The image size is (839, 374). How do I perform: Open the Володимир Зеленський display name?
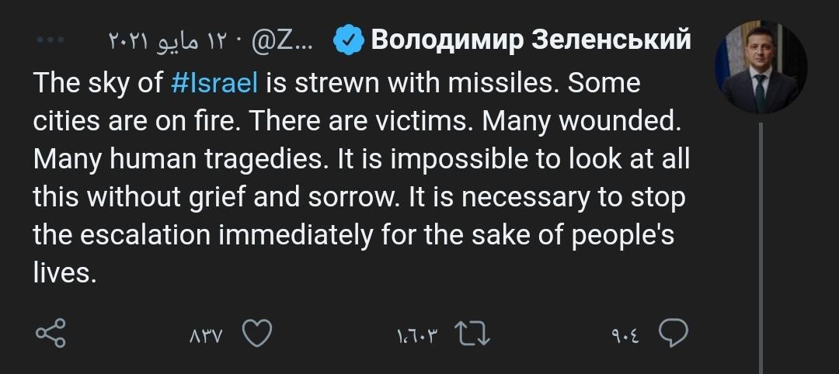pyautogui.click(x=531, y=40)
